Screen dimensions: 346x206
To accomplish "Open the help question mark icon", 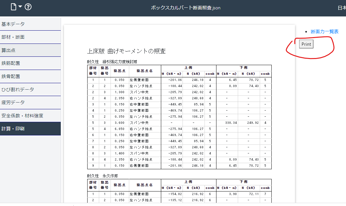I will [x=28, y=7].
